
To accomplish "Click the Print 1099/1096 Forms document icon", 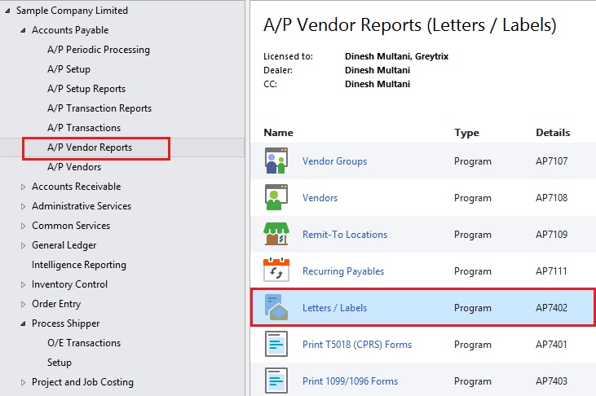I will 276,381.
